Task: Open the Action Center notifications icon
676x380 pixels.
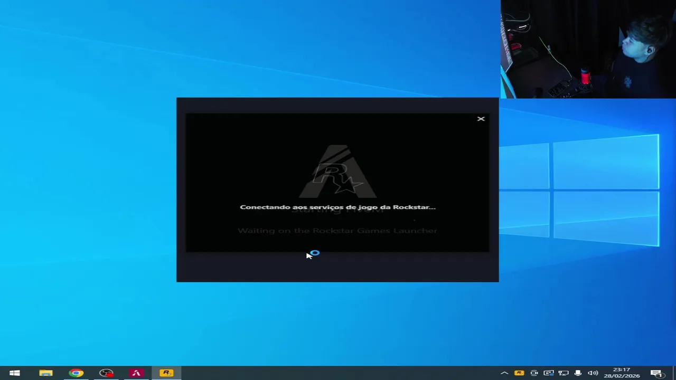Action: 656,373
